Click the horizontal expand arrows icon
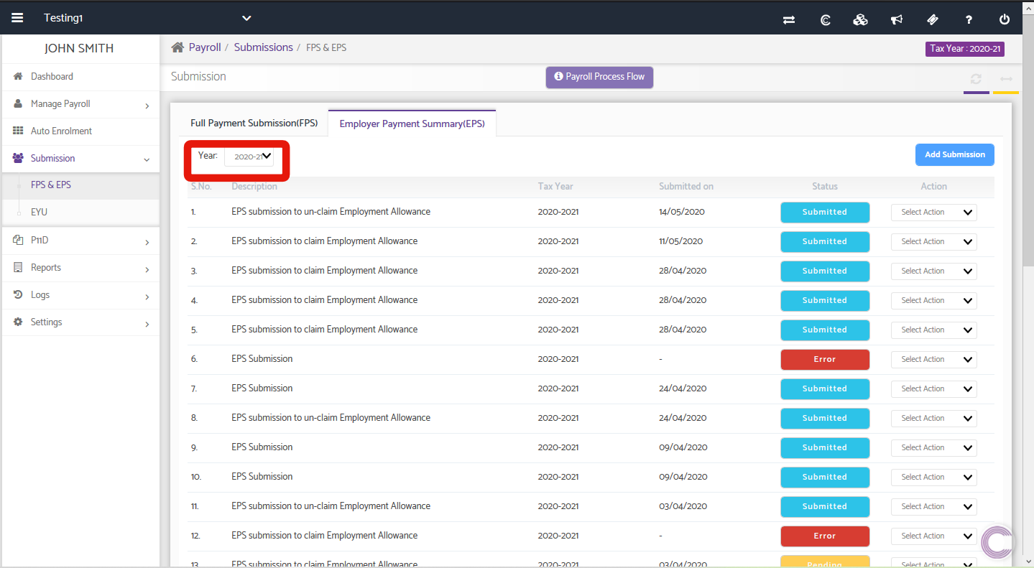Viewport: 1034px width, 568px height. 1006,79
